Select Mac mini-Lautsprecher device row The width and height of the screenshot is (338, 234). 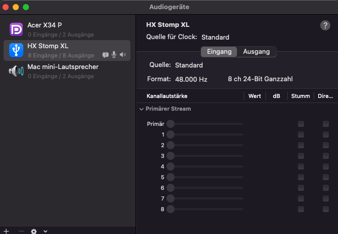point(67,71)
